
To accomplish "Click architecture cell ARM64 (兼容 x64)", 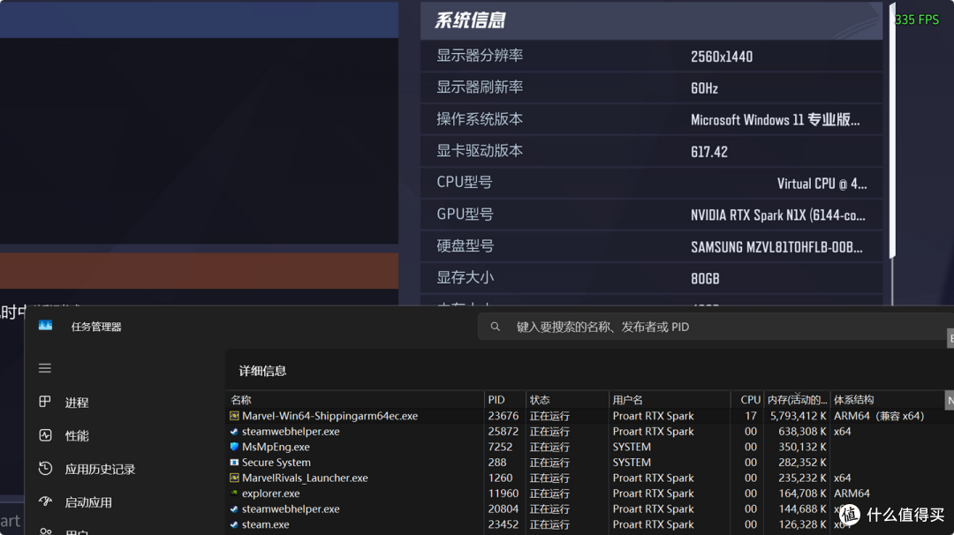I will coord(879,417).
